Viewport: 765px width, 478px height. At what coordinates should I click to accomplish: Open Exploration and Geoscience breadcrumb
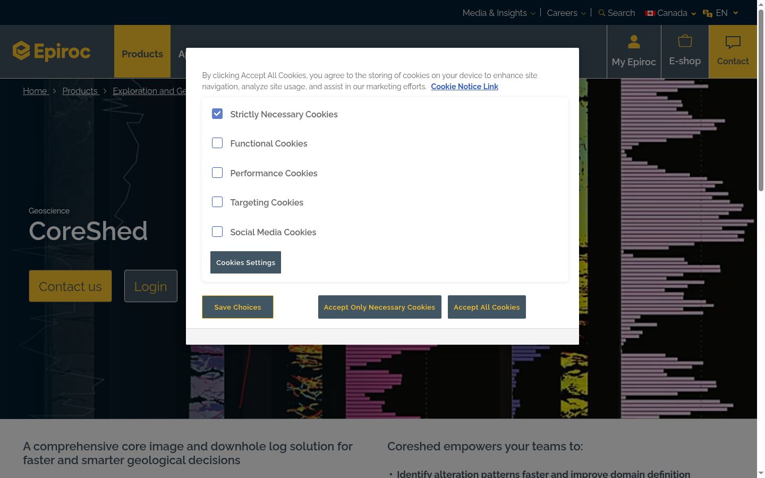pyautogui.click(x=149, y=91)
